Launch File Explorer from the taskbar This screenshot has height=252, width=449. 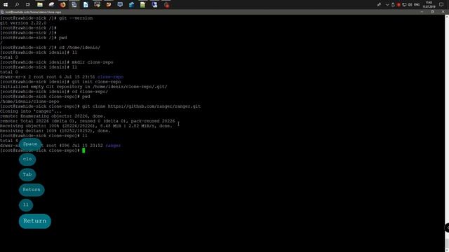[x=40, y=5]
